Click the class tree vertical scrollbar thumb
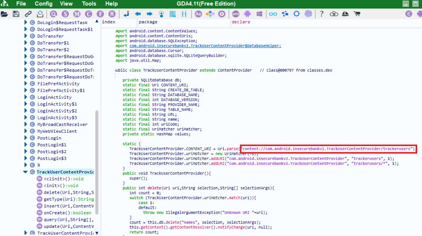 [97, 162]
